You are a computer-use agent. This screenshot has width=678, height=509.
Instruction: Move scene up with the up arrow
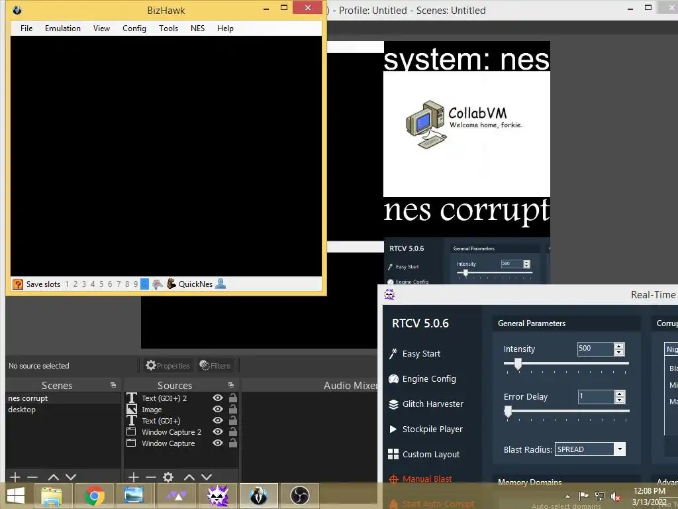(54, 477)
